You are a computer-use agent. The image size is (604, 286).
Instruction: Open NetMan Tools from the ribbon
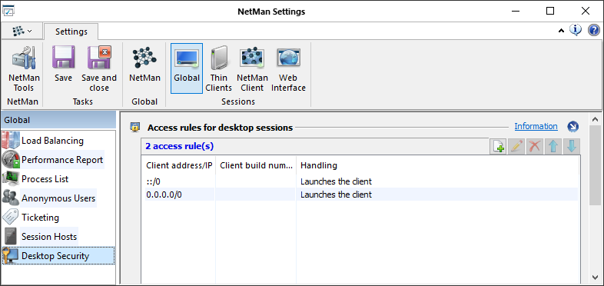pyautogui.click(x=24, y=69)
